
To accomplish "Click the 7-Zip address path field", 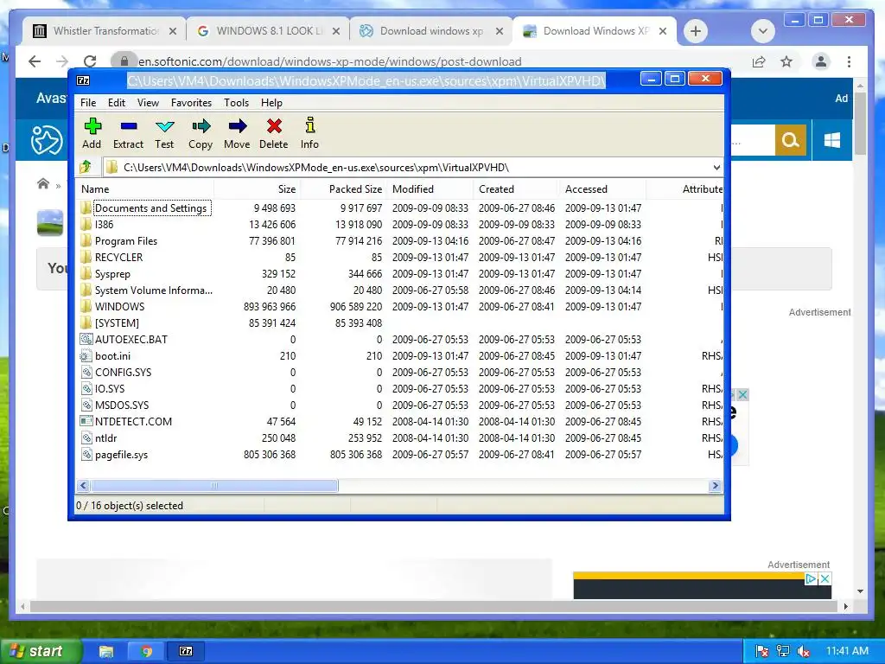I will click(x=406, y=167).
